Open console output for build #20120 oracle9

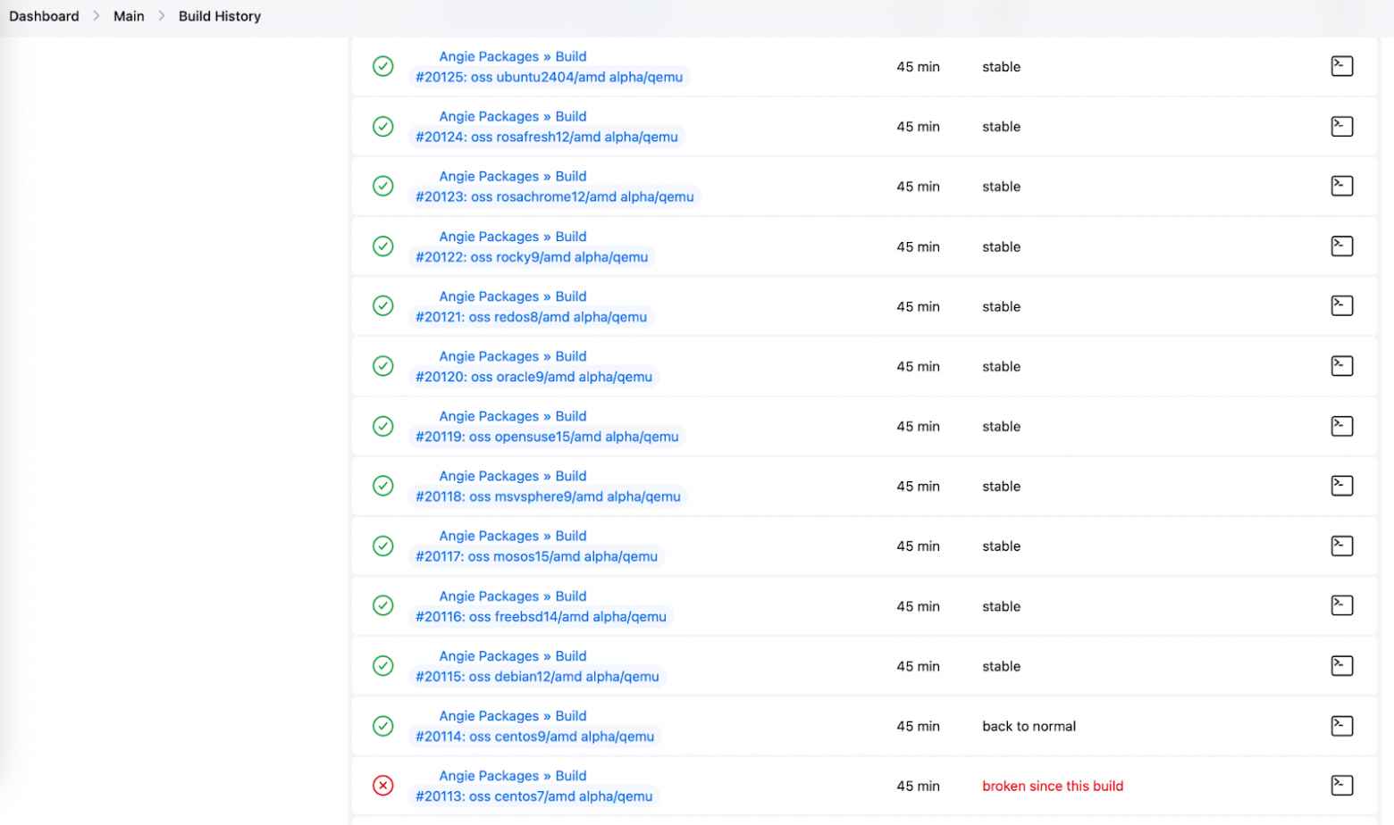pos(1341,366)
